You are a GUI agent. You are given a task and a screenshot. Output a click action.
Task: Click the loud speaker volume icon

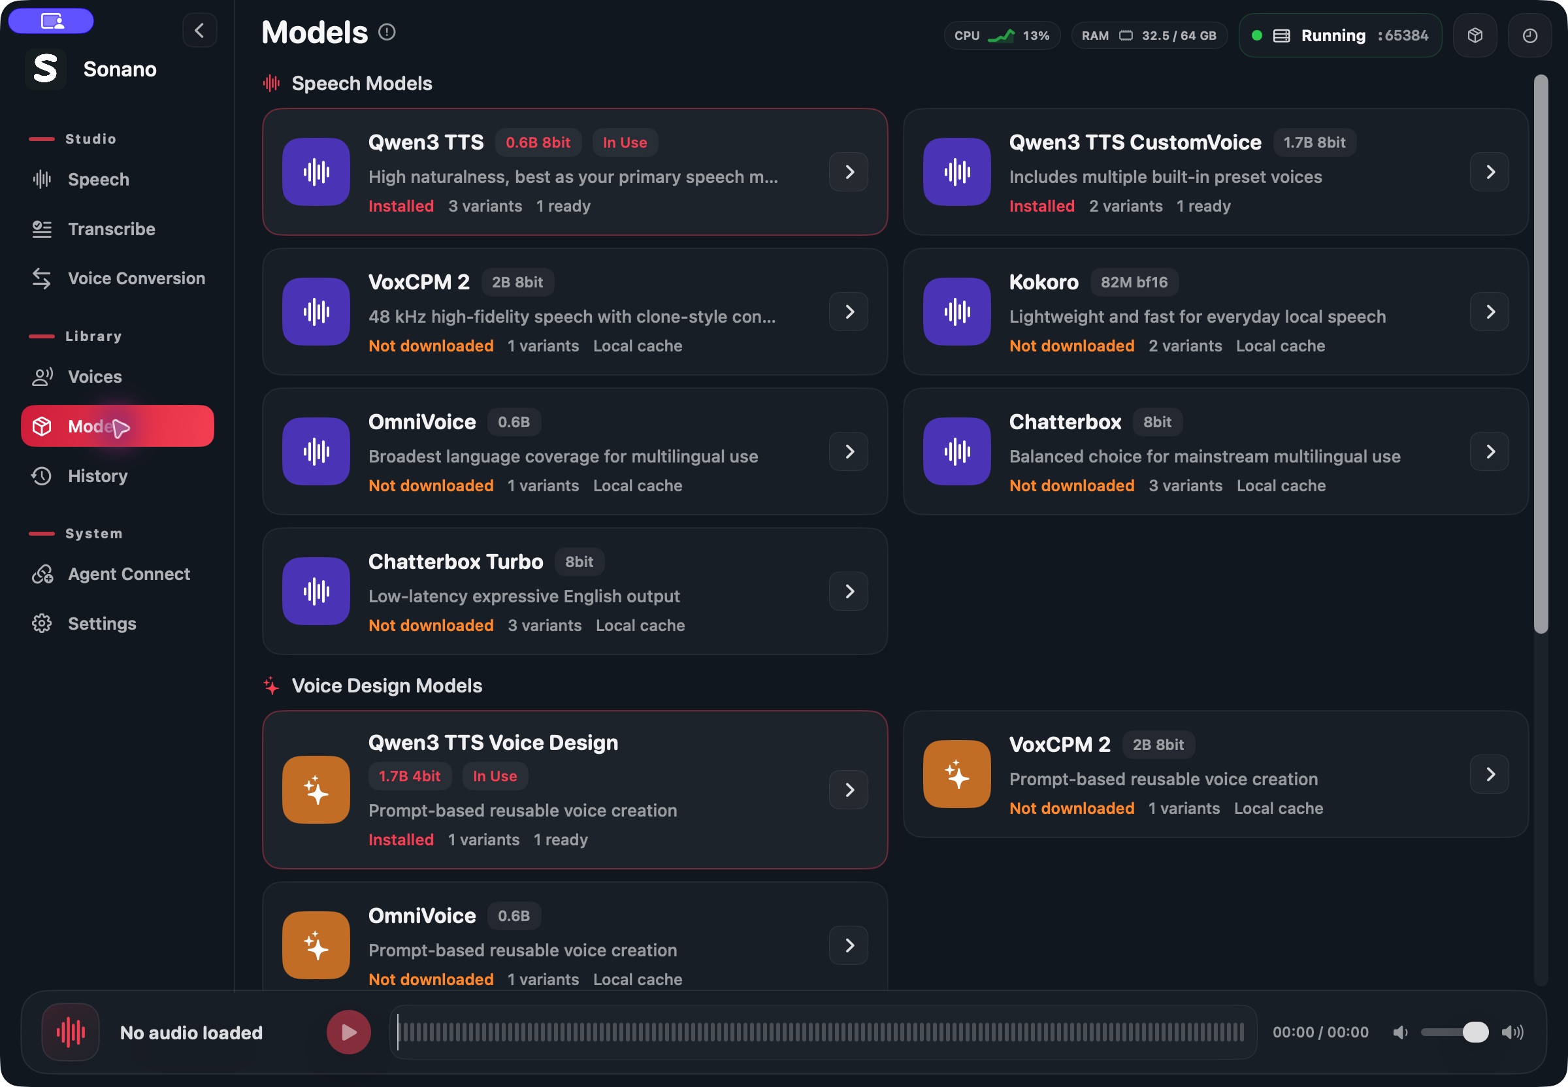[x=1512, y=1033]
